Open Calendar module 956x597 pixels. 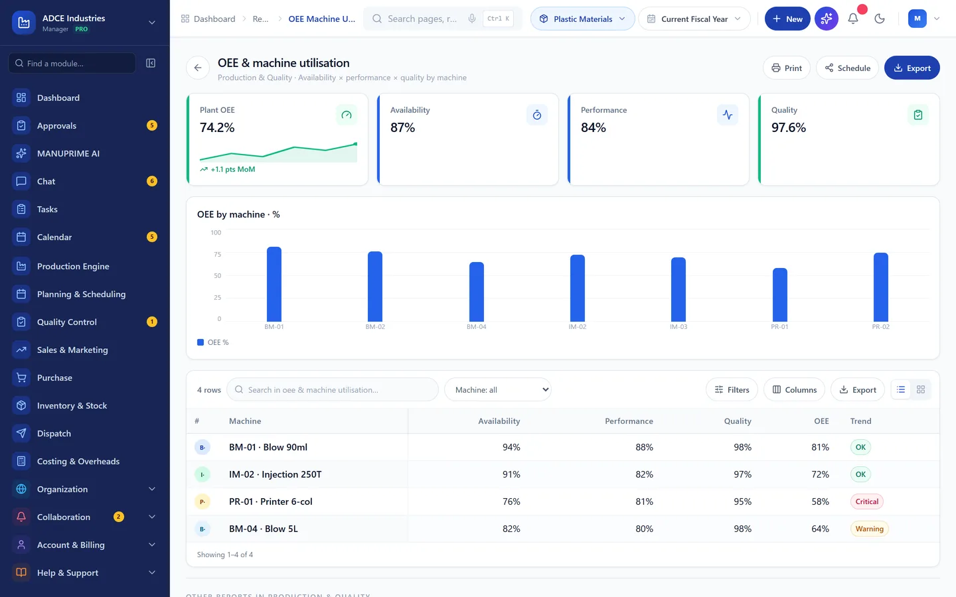tap(85, 237)
